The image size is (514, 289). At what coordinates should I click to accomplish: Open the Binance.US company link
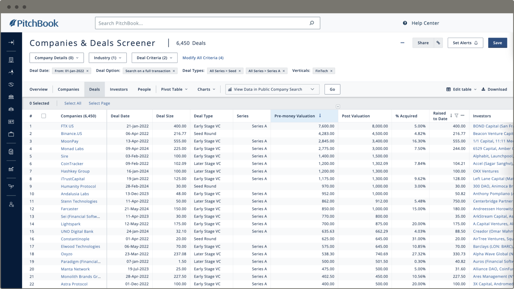tap(71, 133)
